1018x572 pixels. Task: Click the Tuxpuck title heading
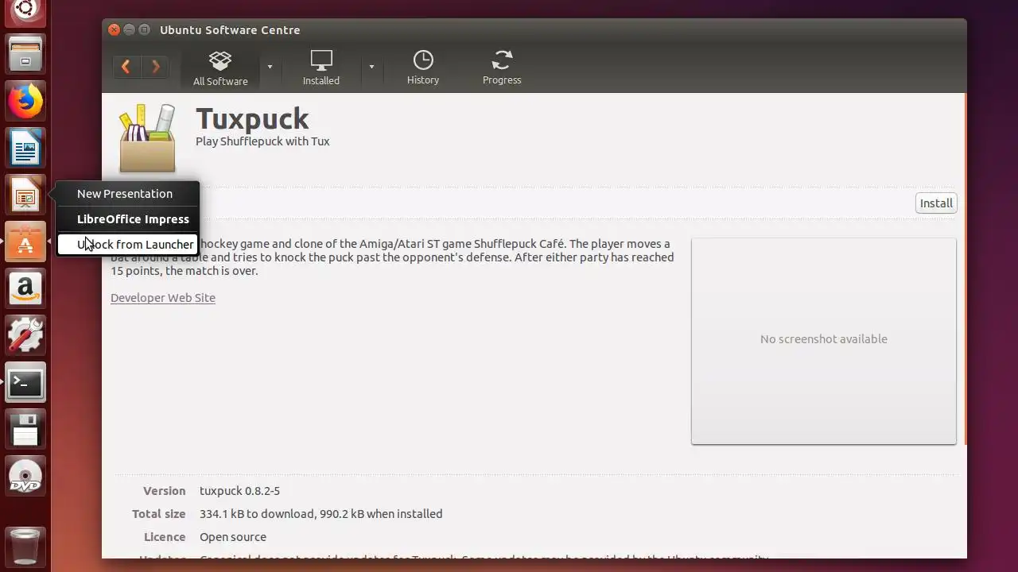252,119
